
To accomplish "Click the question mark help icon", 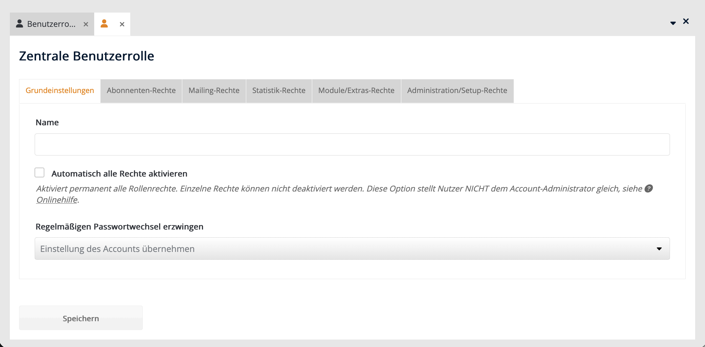I will 649,188.
